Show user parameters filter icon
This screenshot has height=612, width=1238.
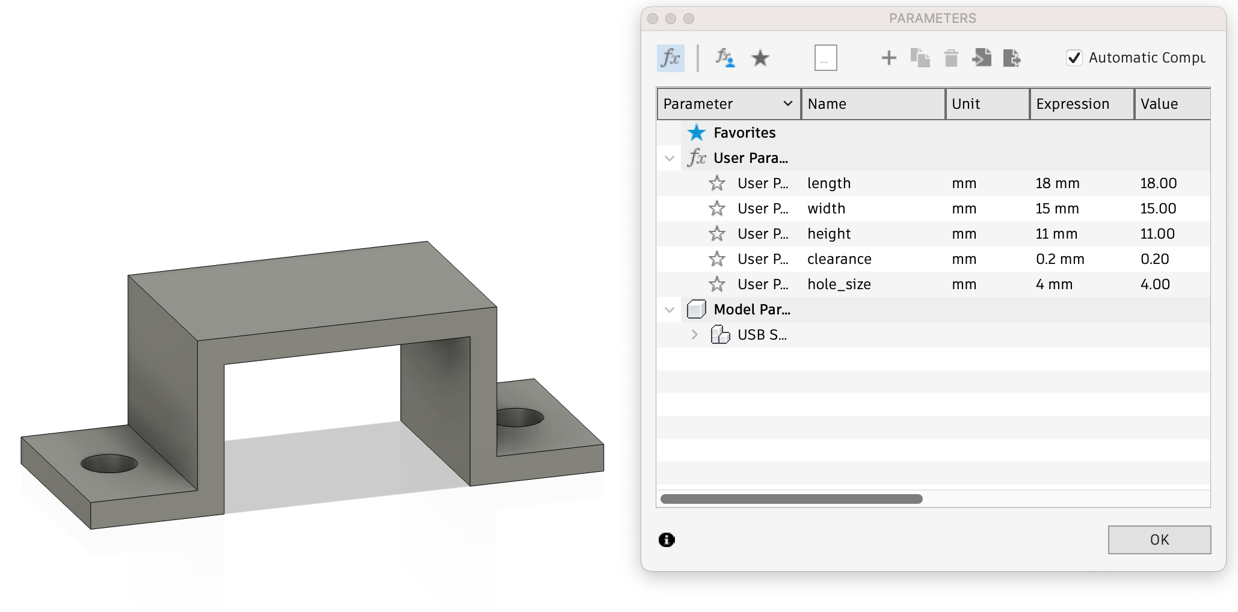point(725,58)
